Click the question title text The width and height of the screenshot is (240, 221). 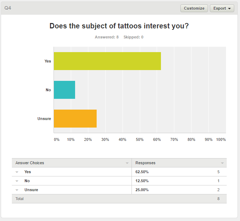point(119,26)
